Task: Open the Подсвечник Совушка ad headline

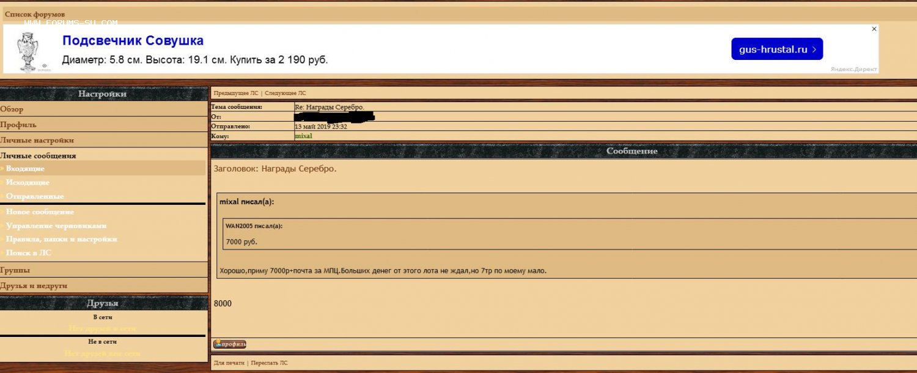Action: tap(133, 41)
